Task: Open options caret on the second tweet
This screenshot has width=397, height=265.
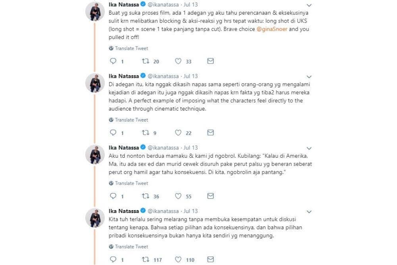Action: pos(309,77)
